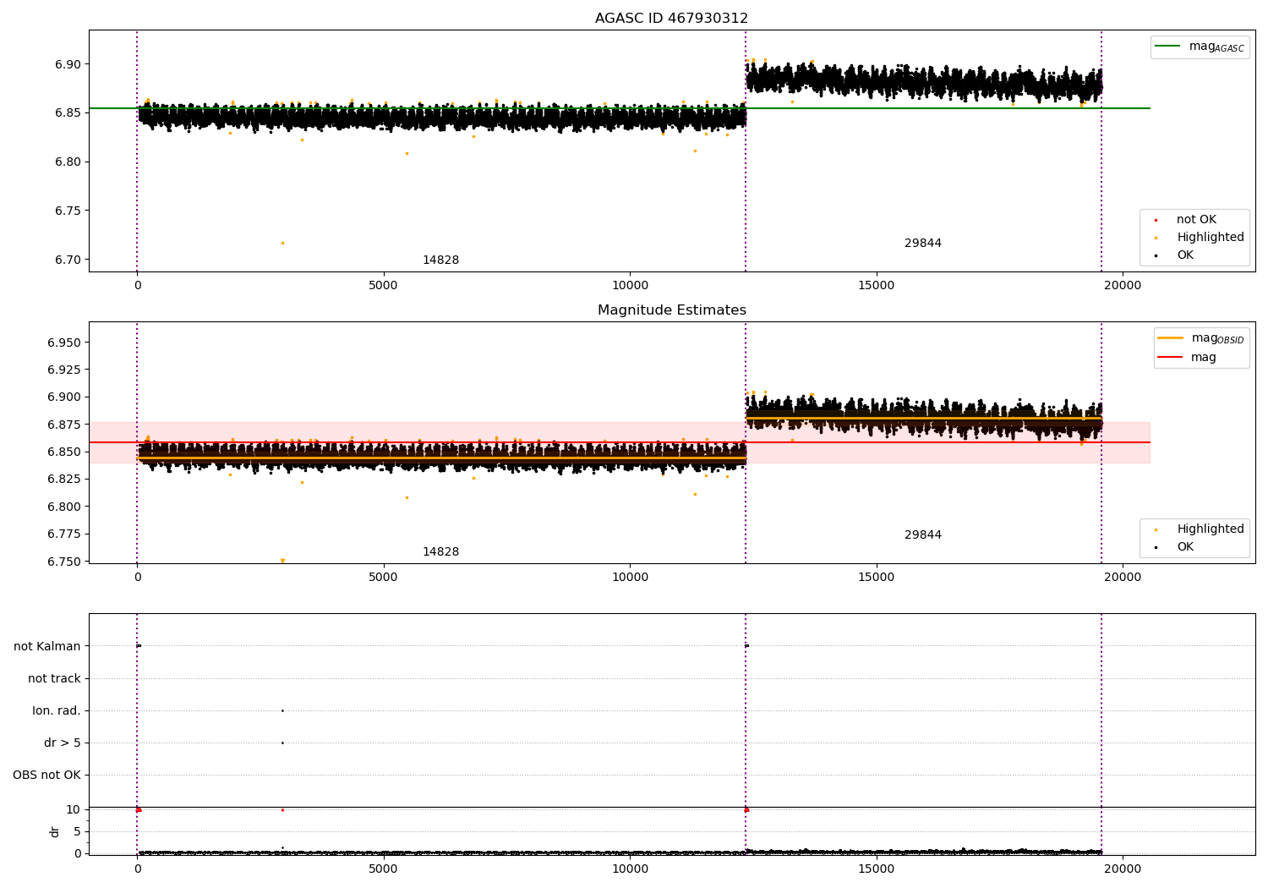Select the red mag legend entry in middle plot

[x=1170, y=358]
